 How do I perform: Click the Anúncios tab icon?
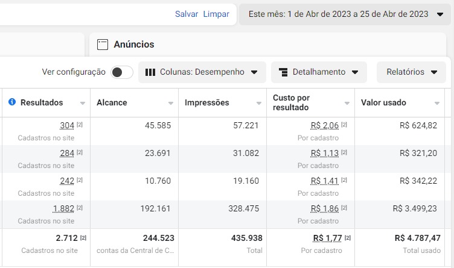pos(103,45)
